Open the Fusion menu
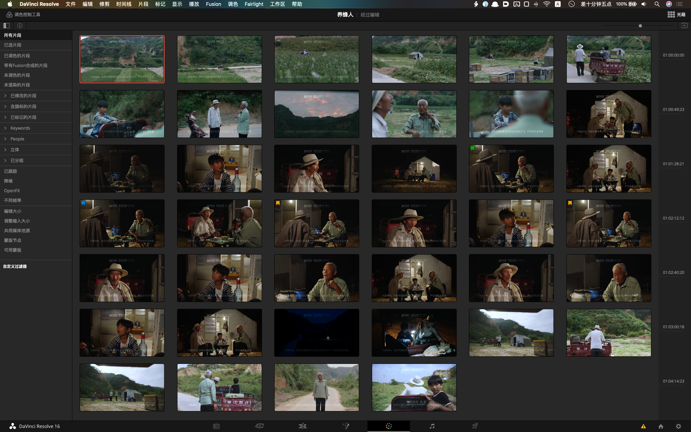Screen dimensions: 691x432 point(213,4)
